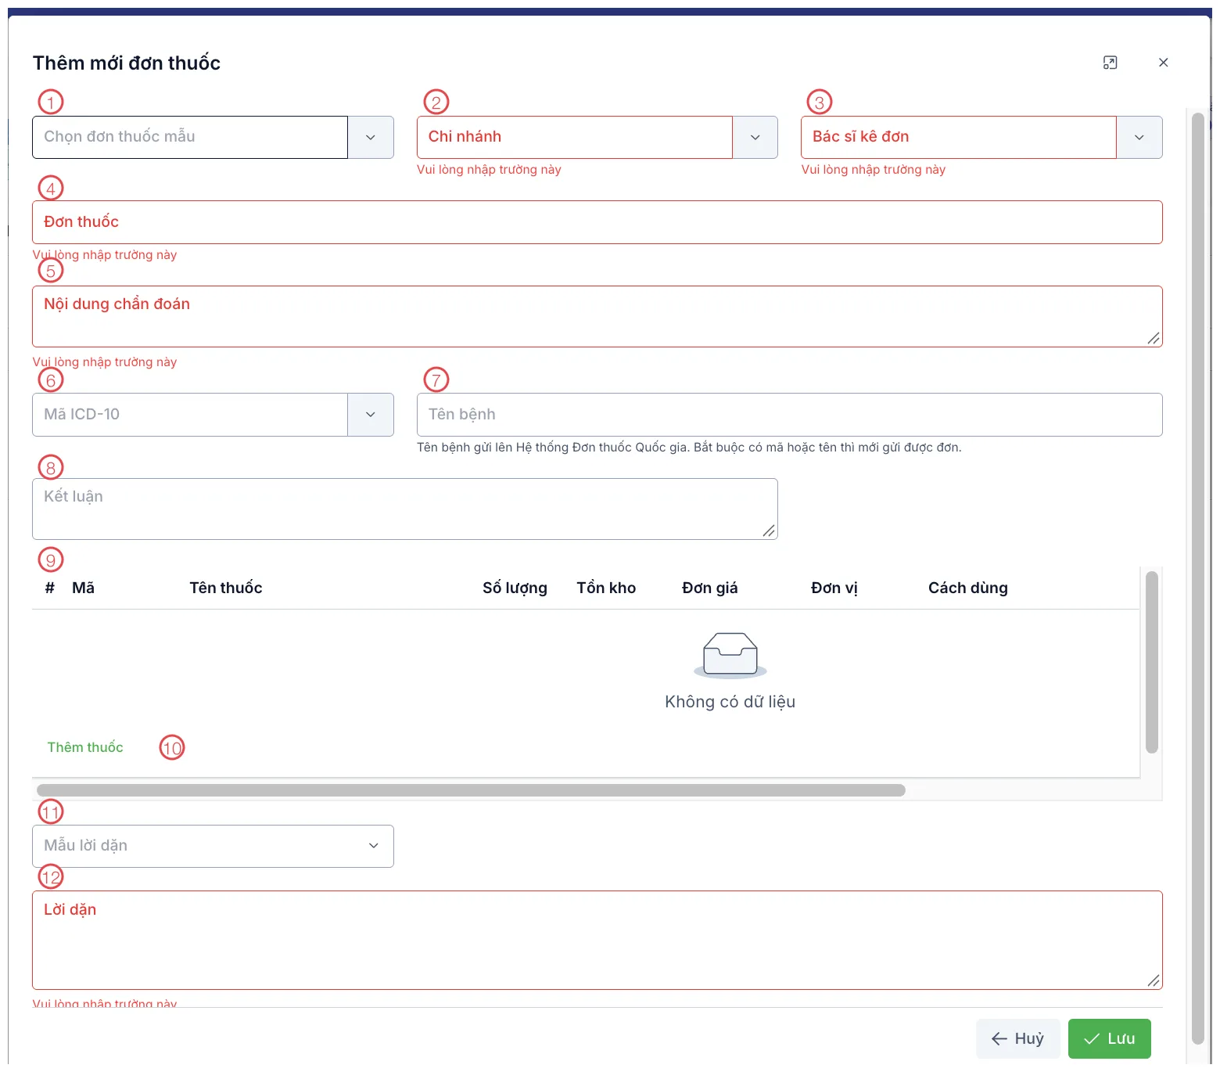Click the Mã ICD-10 input field
This screenshot has width=1220, height=1072.
(x=190, y=415)
